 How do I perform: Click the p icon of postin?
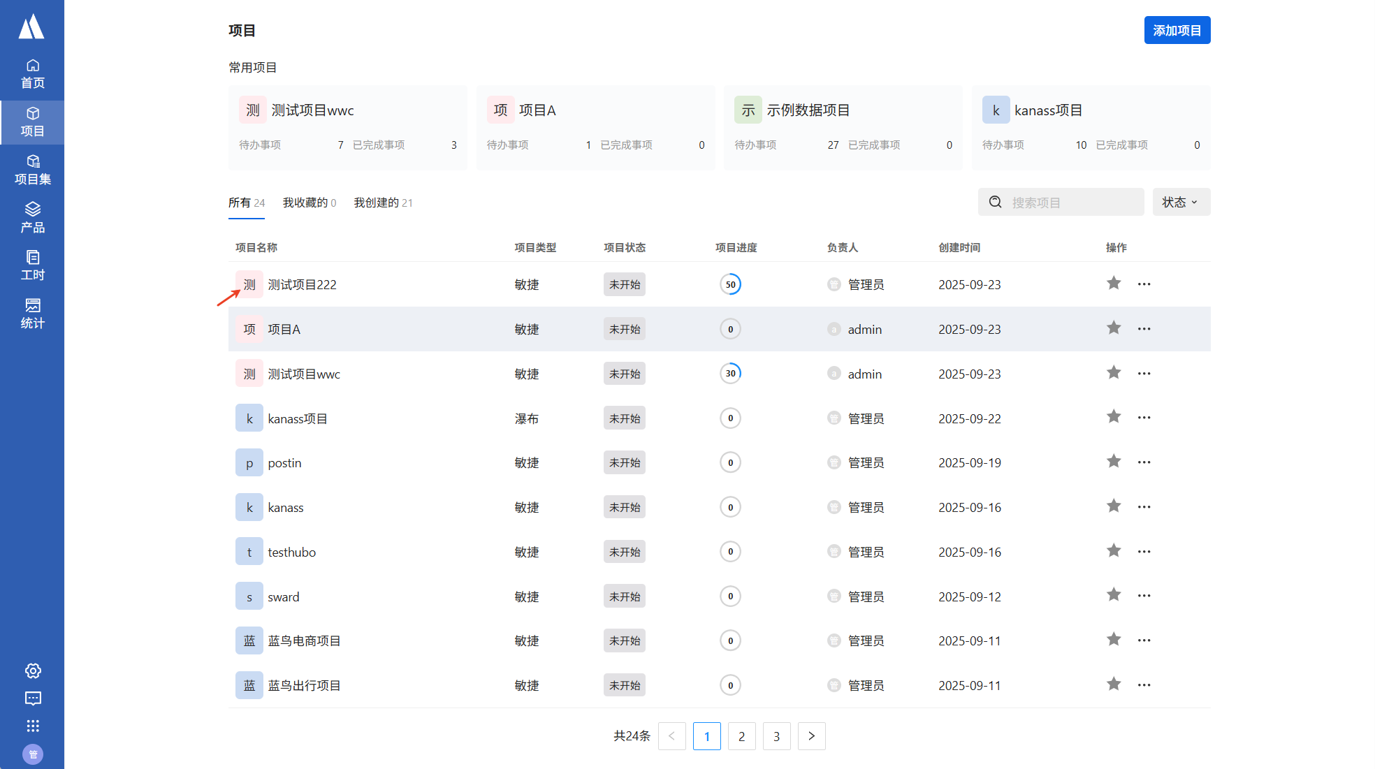[x=249, y=462]
